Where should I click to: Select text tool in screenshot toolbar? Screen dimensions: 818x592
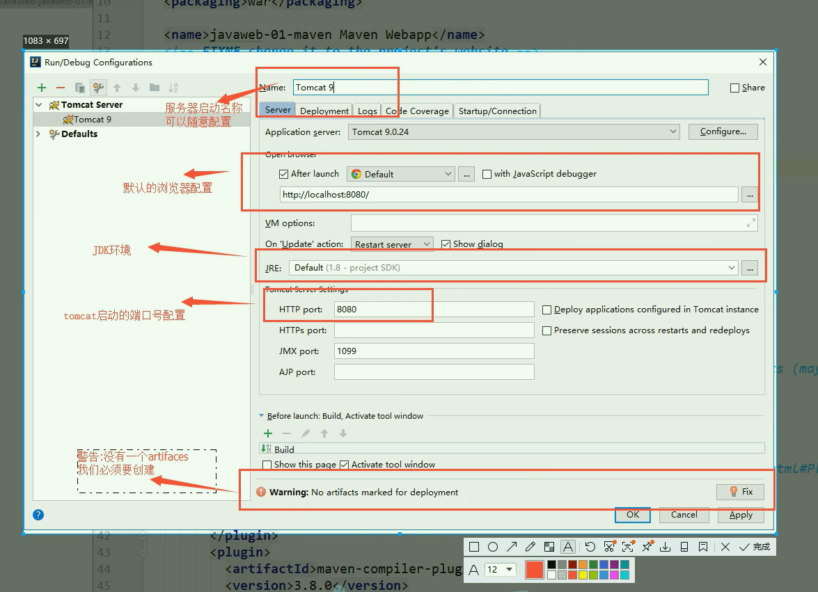click(567, 547)
